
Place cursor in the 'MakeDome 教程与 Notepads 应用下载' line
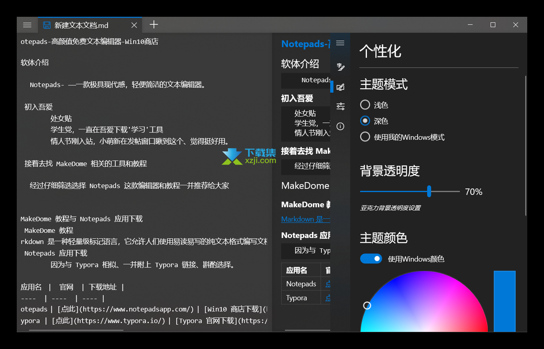82,219
